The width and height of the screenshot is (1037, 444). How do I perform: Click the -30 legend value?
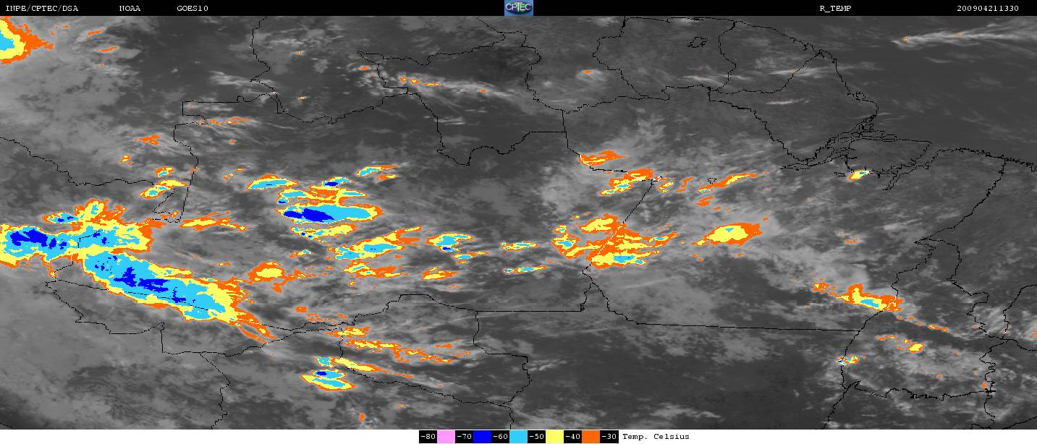609,437
